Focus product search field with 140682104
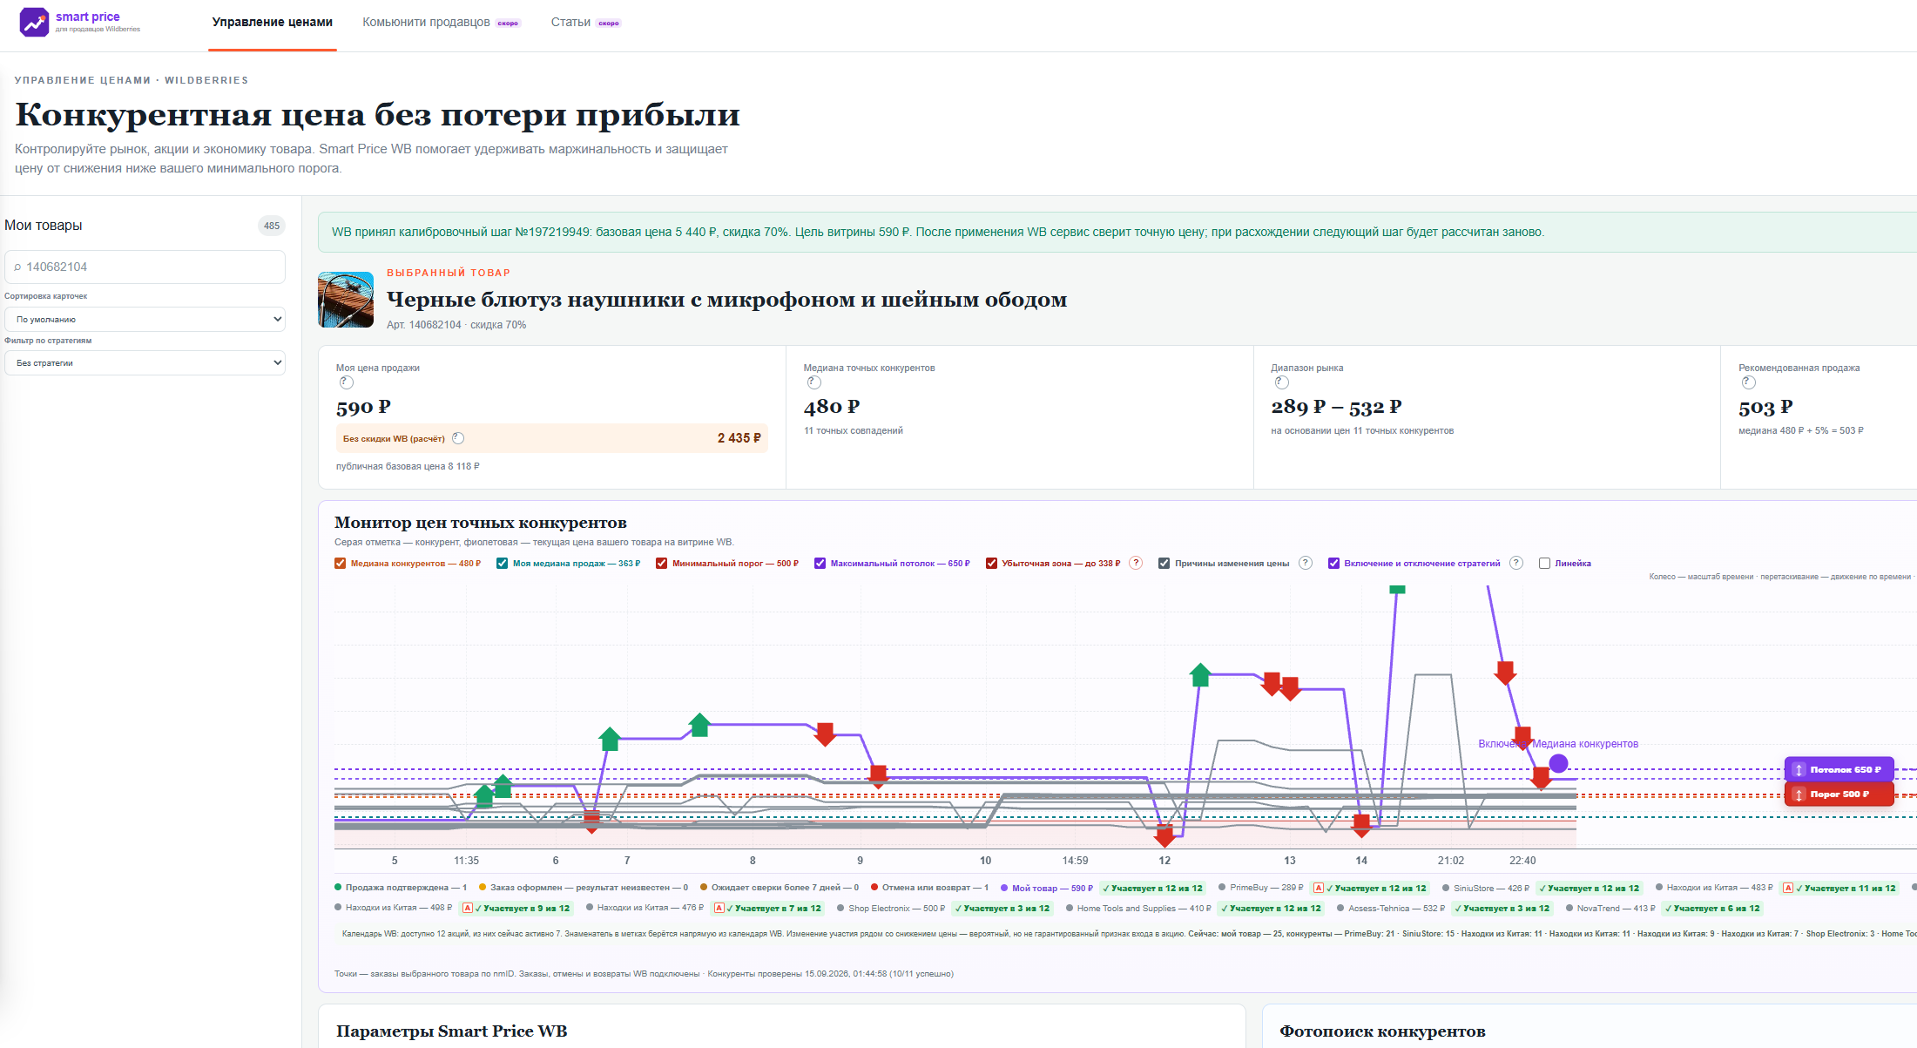Viewport: 1917px width, 1048px height. 145,267
